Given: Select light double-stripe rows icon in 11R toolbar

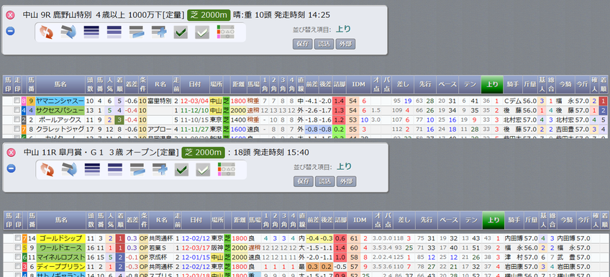Looking at the screenshot, I should point(115,170).
